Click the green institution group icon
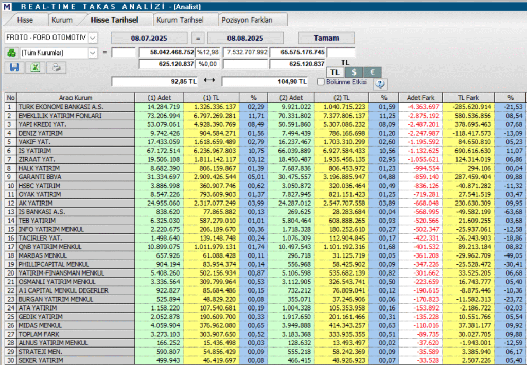This screenshot has width=527, height=365. pyautogui.click(x=11, y=52)
